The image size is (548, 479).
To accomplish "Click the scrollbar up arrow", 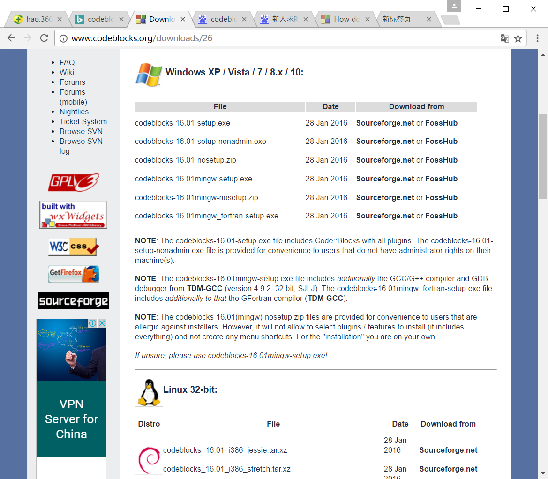I will (543, 54).
